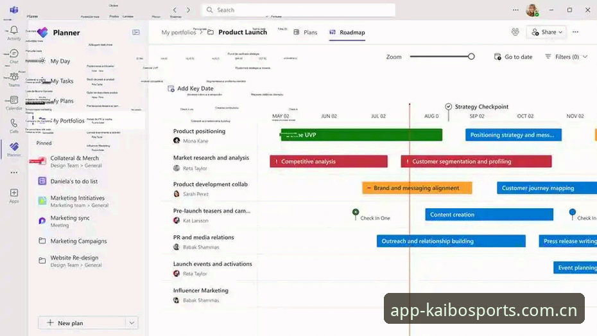Select the Strategy Checkpoint key date marker
Screen dimensions: 597x336
click(449, 107)
